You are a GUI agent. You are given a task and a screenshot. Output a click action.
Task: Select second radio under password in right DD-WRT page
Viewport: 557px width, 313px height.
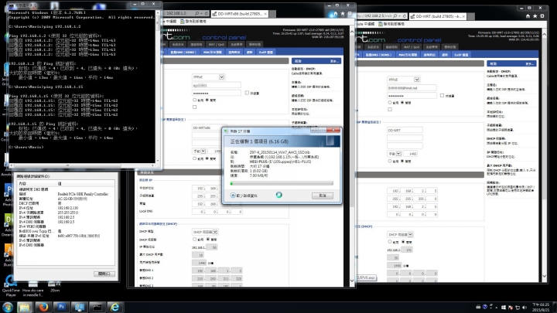402,103
